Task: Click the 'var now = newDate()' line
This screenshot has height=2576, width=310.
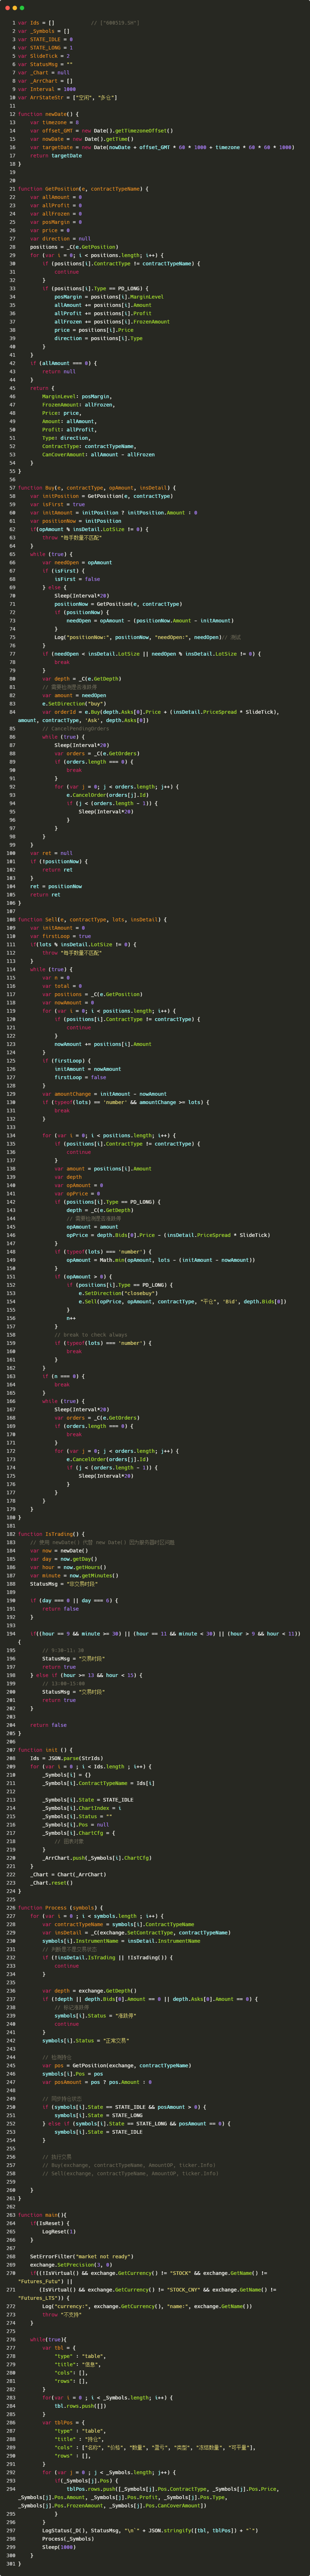Action: coord(59,1551)
